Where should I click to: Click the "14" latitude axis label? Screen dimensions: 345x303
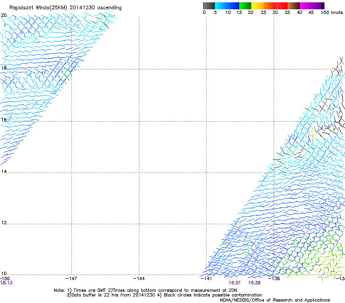(4, 172)
